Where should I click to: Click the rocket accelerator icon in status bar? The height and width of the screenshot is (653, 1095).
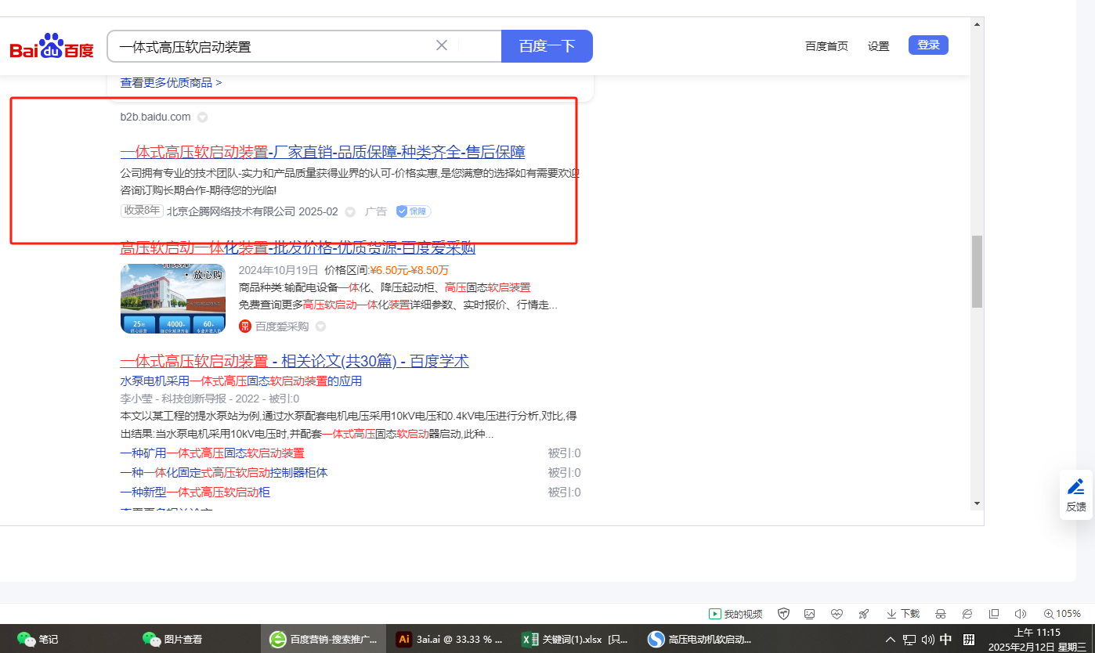point(864,614)
